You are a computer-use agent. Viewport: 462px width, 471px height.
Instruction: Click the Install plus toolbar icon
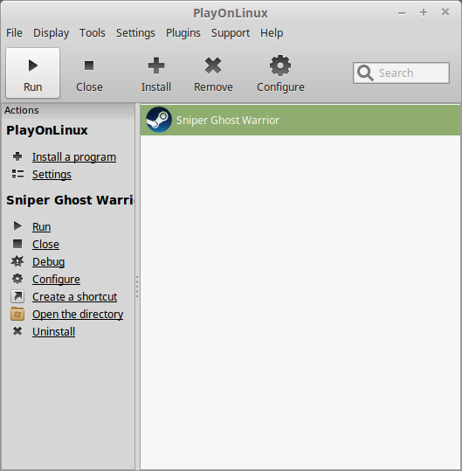click(x=156, y=66)
